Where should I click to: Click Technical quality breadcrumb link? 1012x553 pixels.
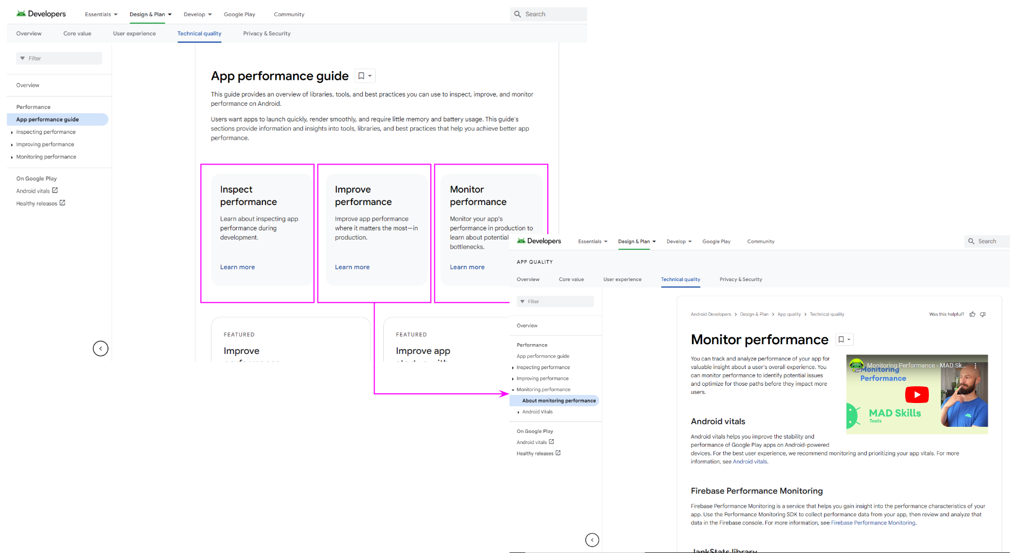point(827,314)
